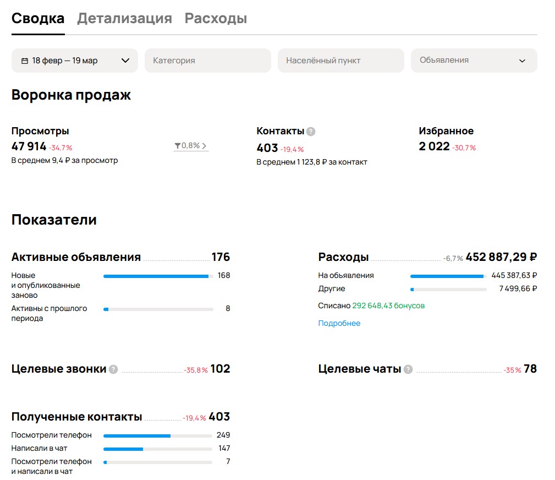Click the Расходы total 452 887,29 ₽
Screen dimensions: 555x480
point(501,257)
